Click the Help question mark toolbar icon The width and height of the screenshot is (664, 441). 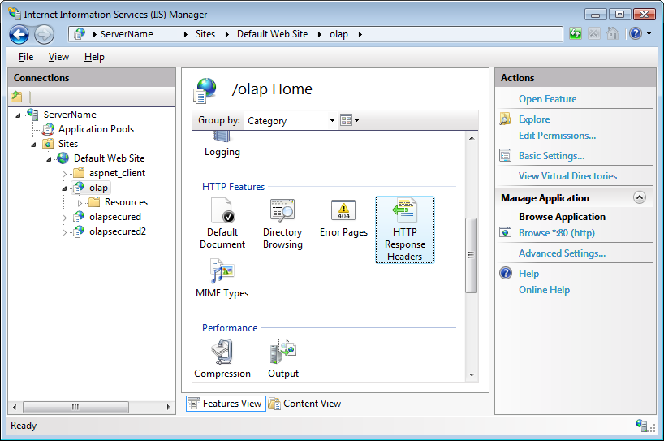(635, 34)
